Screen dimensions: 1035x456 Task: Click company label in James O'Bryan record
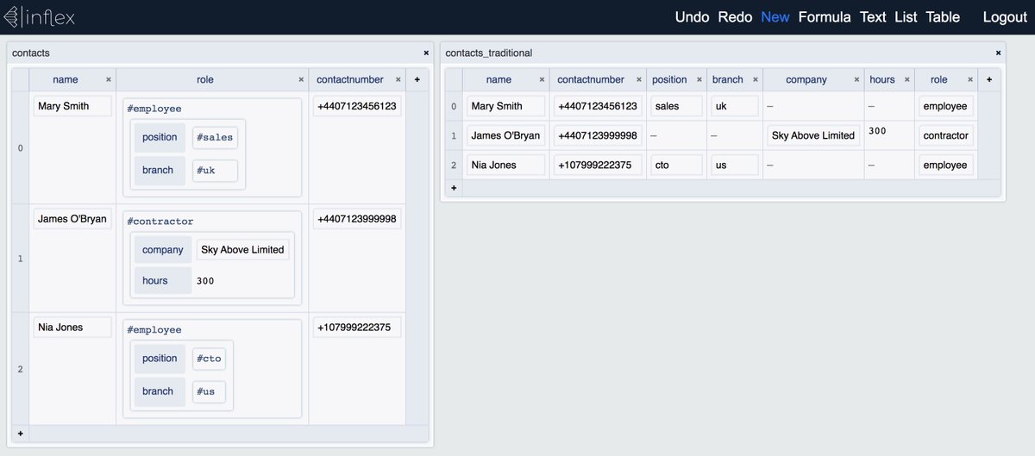[x=163, y=250]
